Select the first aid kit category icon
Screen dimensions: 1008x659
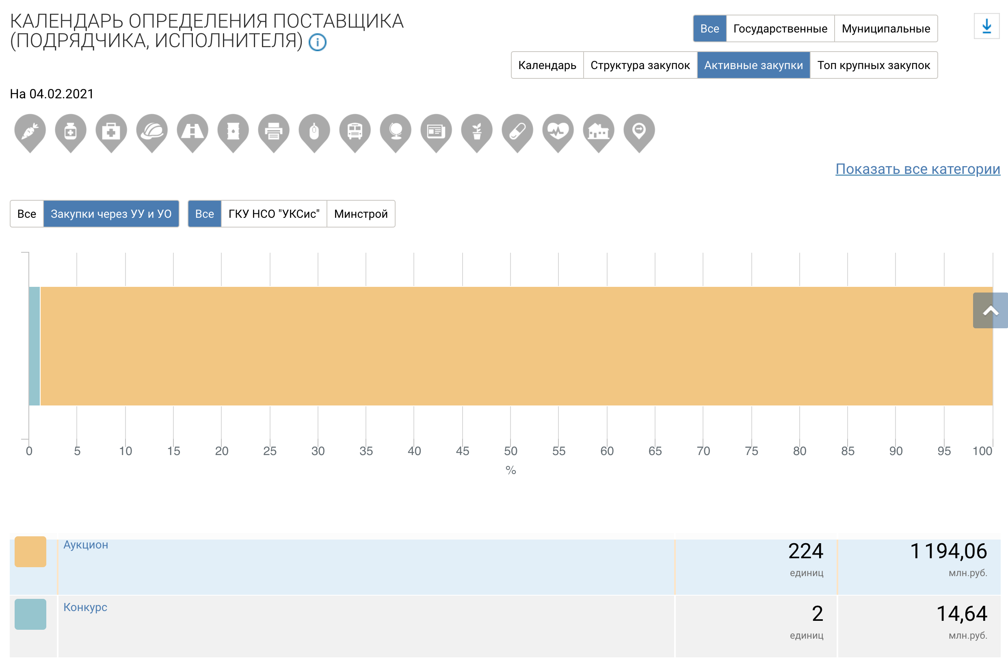(x=111, y=131)
